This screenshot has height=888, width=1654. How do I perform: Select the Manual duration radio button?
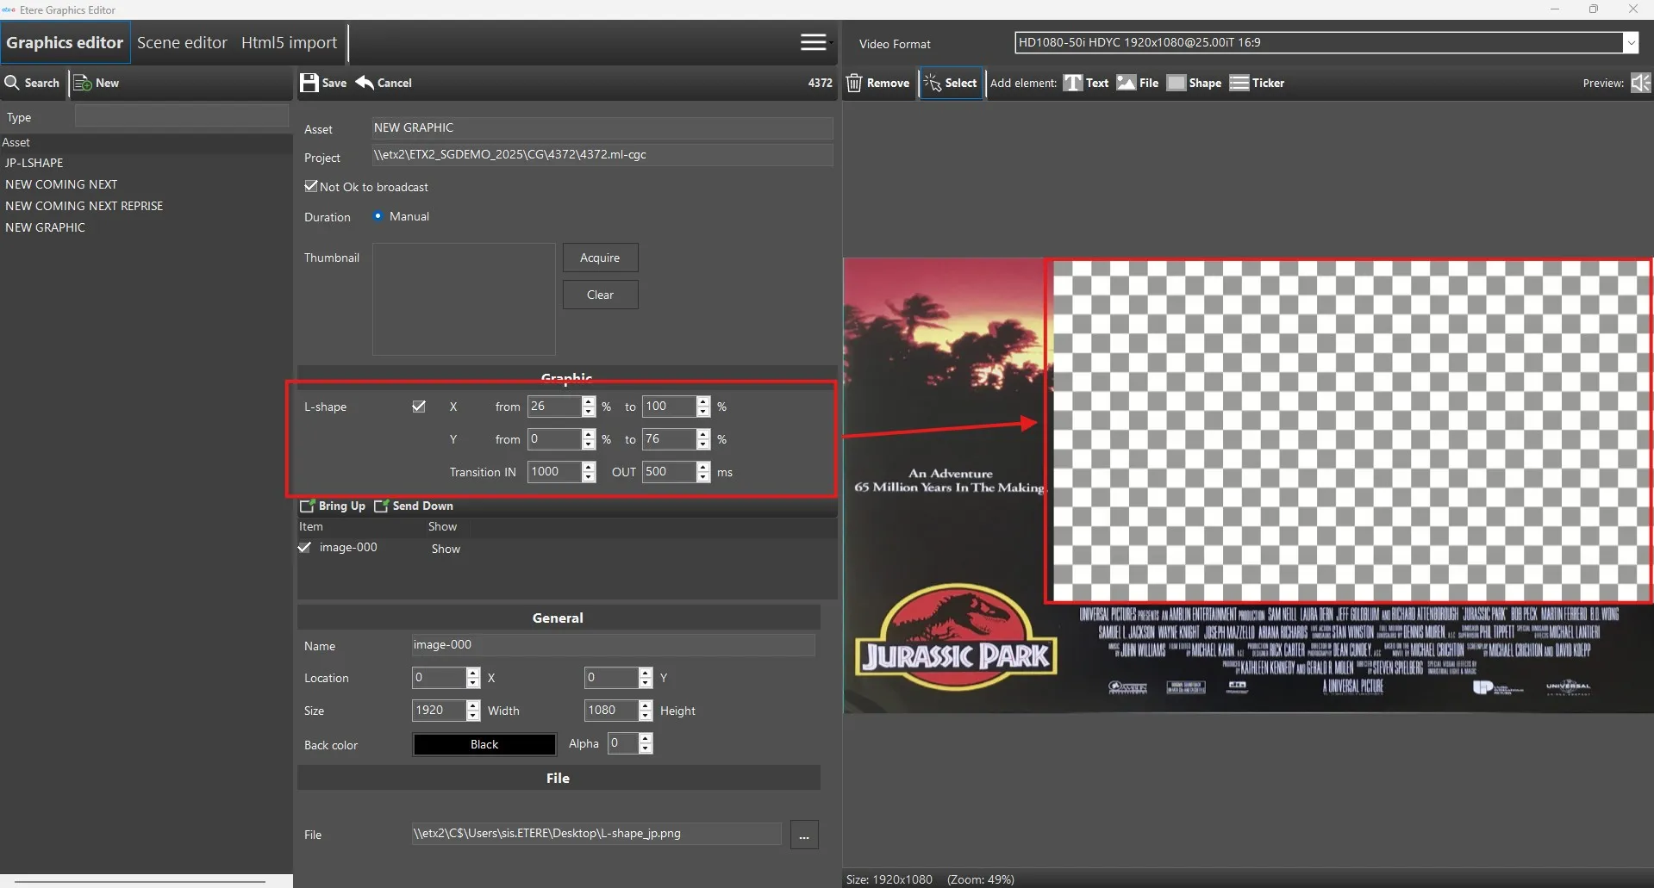click(378, 216)
